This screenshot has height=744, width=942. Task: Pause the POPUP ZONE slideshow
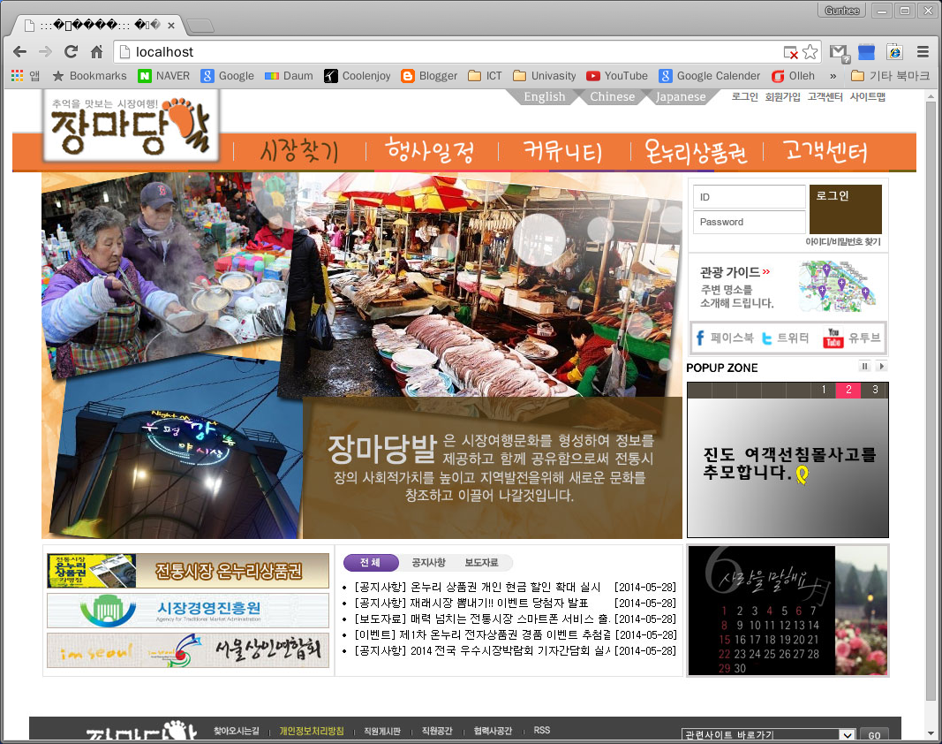click(x=864, y=367)
